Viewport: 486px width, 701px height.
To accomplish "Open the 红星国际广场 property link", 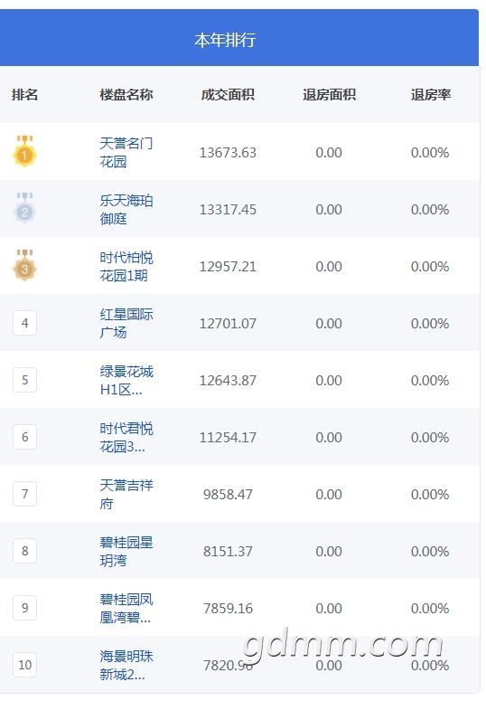I will click(126, 323).
